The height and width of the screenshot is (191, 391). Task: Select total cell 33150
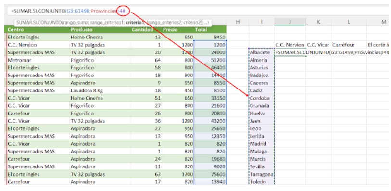tap(210, 98)
